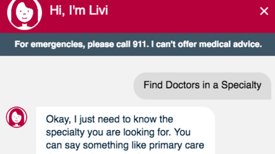Select the 'Hi, I'm Livi' header title

pyautogui.click(x=79, y=10)
